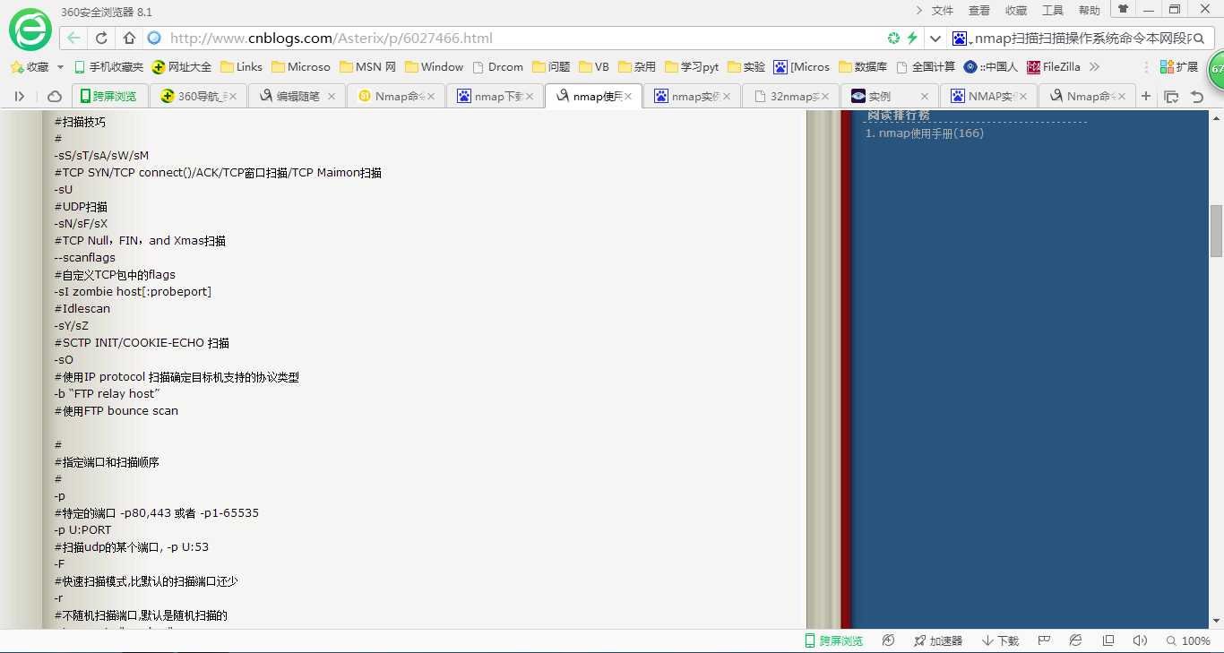Switch to the Nmap命令 tab with yellow icon
1224x653 pixels.
coord(397,96)
